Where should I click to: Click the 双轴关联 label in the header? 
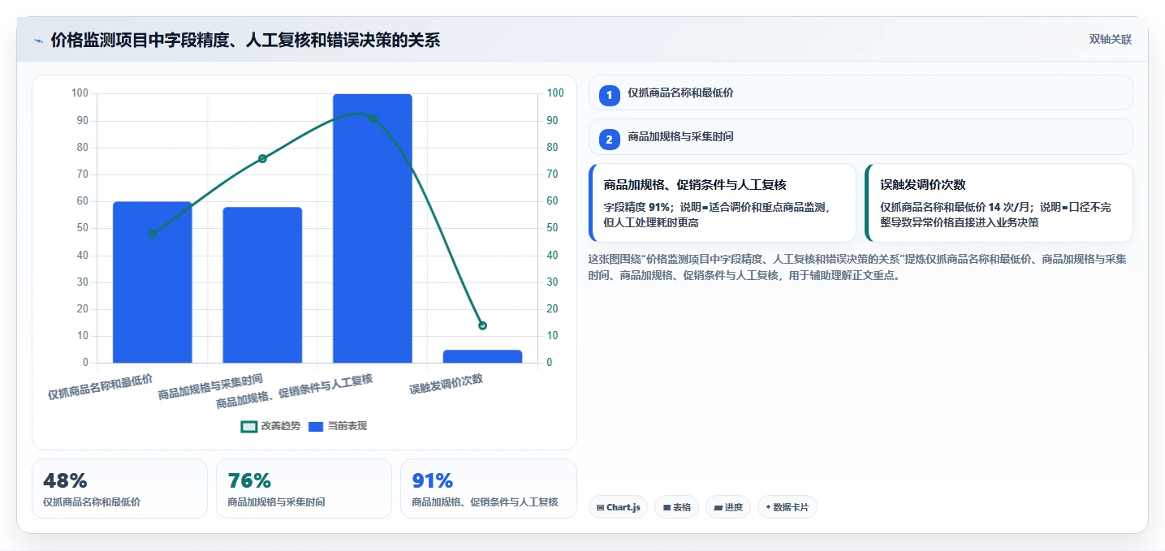pos(1111,39)
